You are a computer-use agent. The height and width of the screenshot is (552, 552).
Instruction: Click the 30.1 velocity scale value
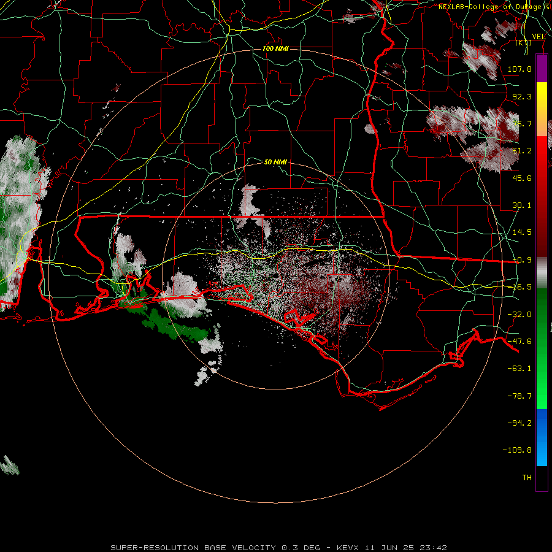(522, 205)
